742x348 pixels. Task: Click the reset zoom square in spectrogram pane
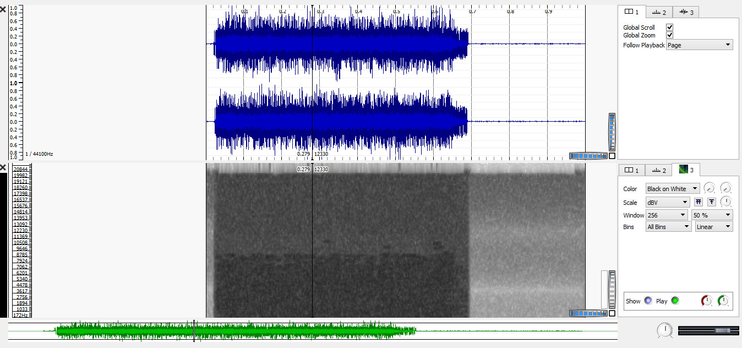pyautogui.click(x=612, y=313)
